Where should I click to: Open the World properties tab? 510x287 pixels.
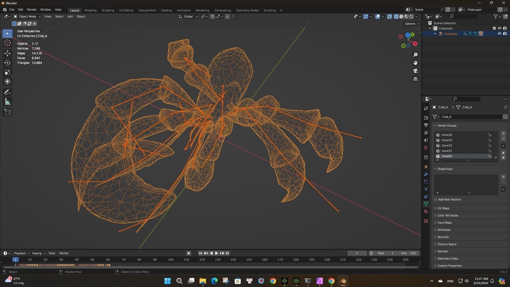(x=426, y=148)
